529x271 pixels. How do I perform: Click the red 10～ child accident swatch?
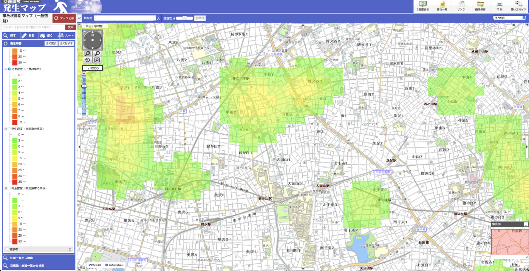click(15, 122)
